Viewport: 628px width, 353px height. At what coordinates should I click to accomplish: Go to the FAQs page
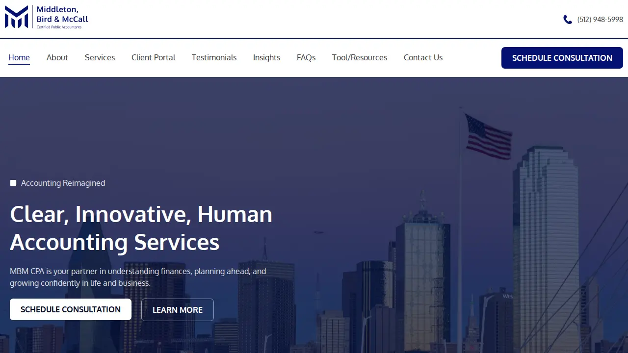(x=306, y=57)
